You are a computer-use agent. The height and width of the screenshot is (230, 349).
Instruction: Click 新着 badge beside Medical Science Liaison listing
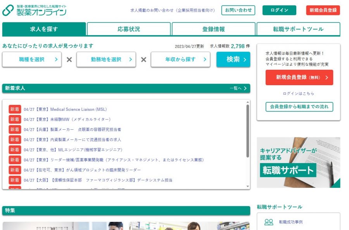click(x=15, y=109)
